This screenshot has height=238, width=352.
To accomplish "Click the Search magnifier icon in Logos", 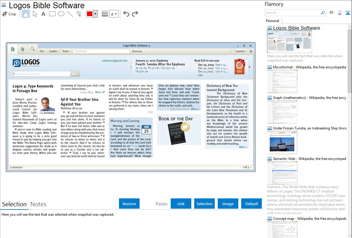I will click(x=33, y=49).
